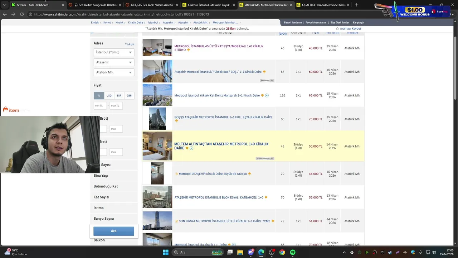Image resolution: width=458 pixels, height=258 pixels.
Task: Click the Türkiye link beside Adres
Action: (x=130, y=44)
